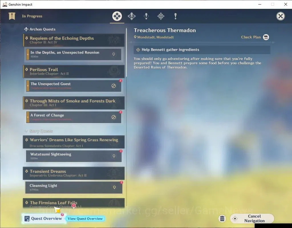Click the location pin on Cleansing Light
The width and height of the screenshot is (292, 228).
(x=114, y=187)
